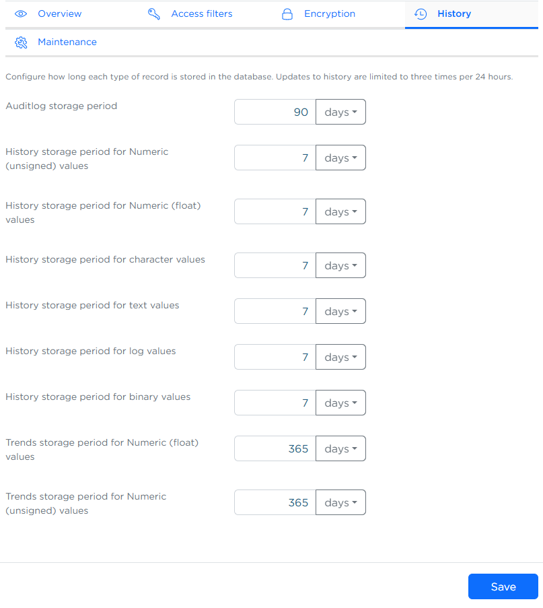Screen dimensions: 543x608
Task: Open units dropdown for character values history
Action: tap(340, 266)
